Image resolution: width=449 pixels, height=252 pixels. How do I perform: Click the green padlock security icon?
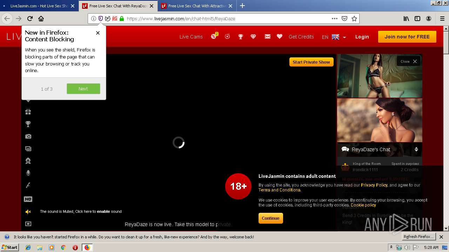click(x=122, y=19)
